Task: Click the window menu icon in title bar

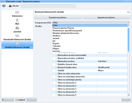Action: pyautogui.click(x=2, y=1)
